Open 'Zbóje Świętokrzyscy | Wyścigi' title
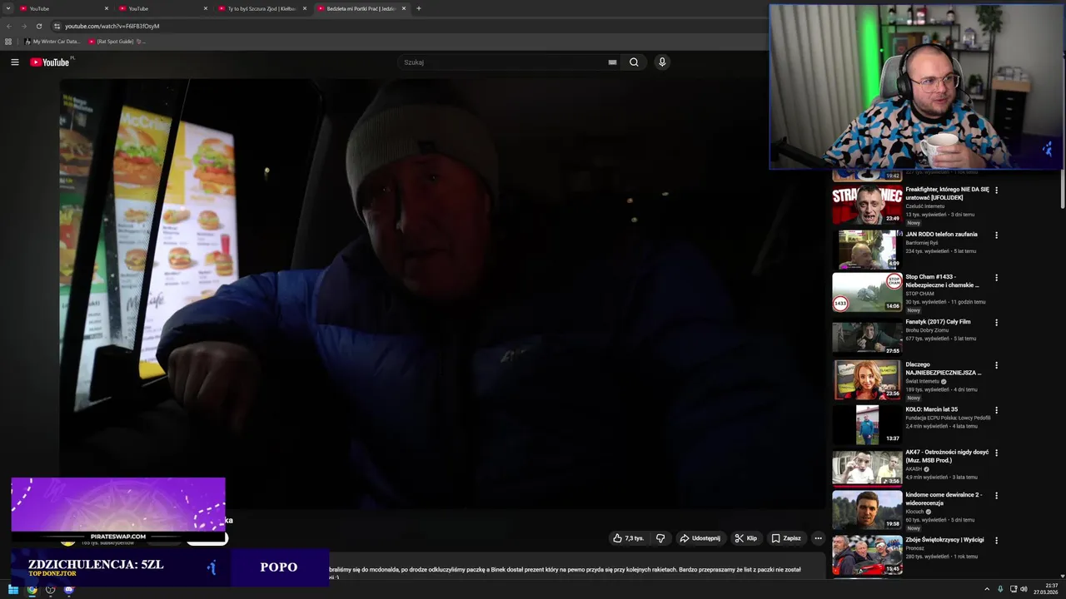Viewport: 1066px width, 599px height. [944, 540]
